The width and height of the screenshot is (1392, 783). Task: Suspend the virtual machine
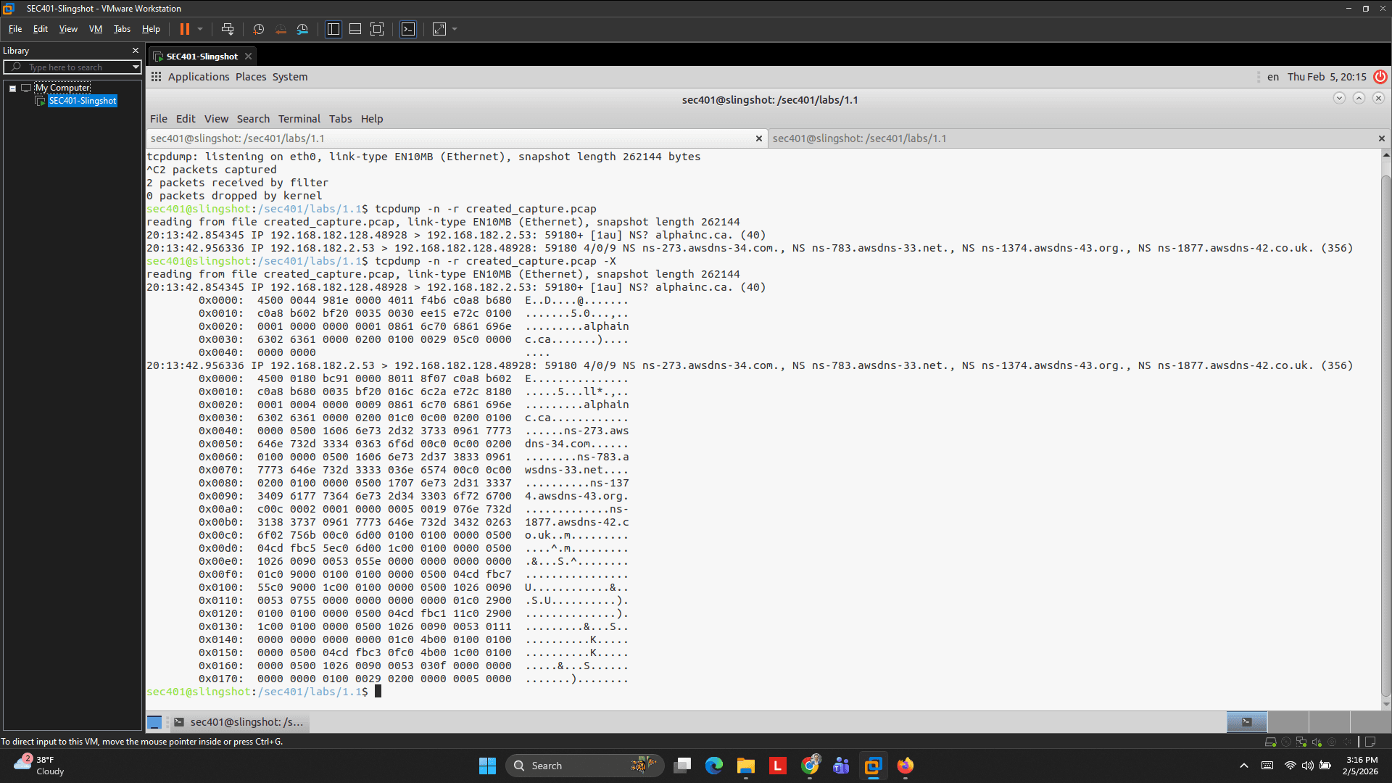click(x=186, y=29)
